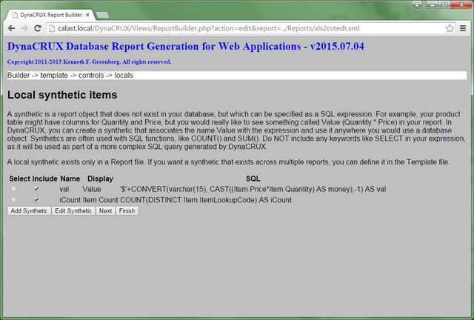Click the 'Include' column header
474x320 pixels.
(x=44, y=179)
